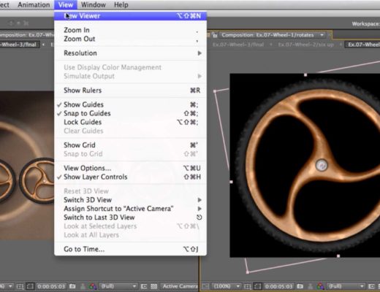
Task: Click Ex.07-Wheel-2/six up flowchart tab
Action: (x=305, y=45)
